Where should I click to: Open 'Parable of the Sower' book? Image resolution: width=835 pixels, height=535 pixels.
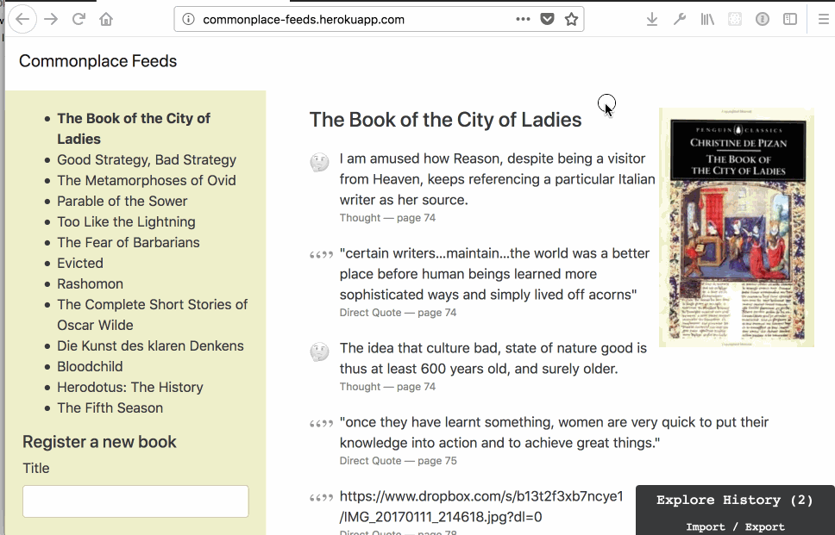pos(122,202)
